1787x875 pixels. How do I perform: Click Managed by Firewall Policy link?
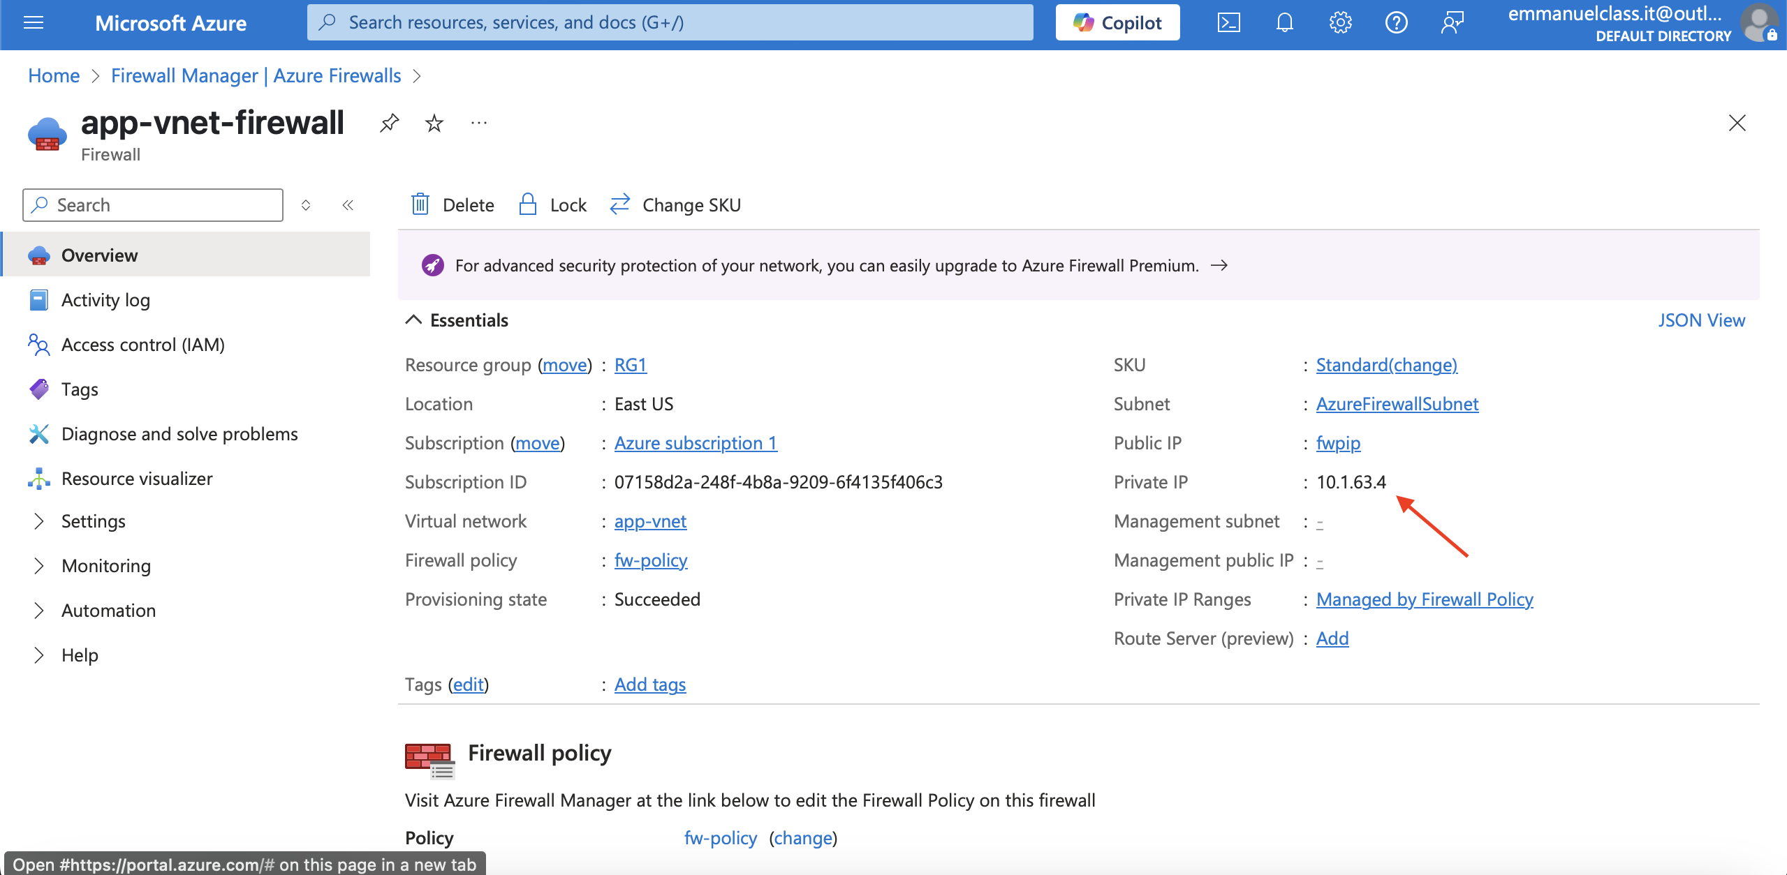point(1425,599)
